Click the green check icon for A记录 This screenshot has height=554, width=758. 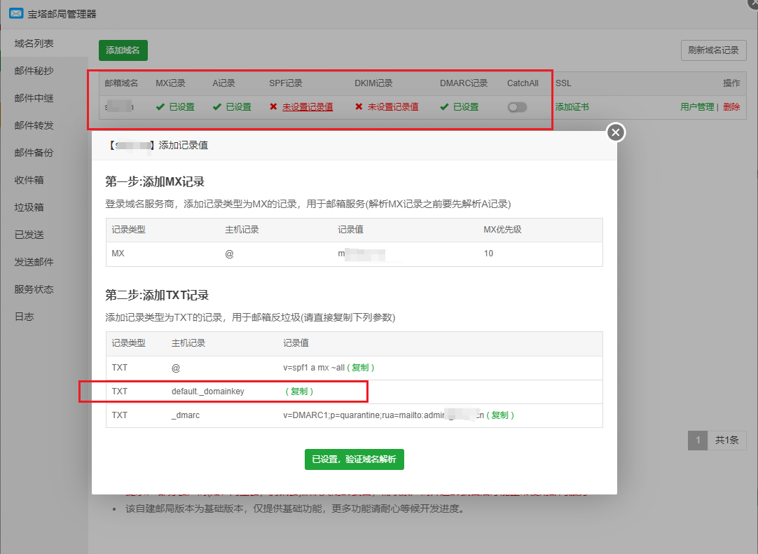217,107
